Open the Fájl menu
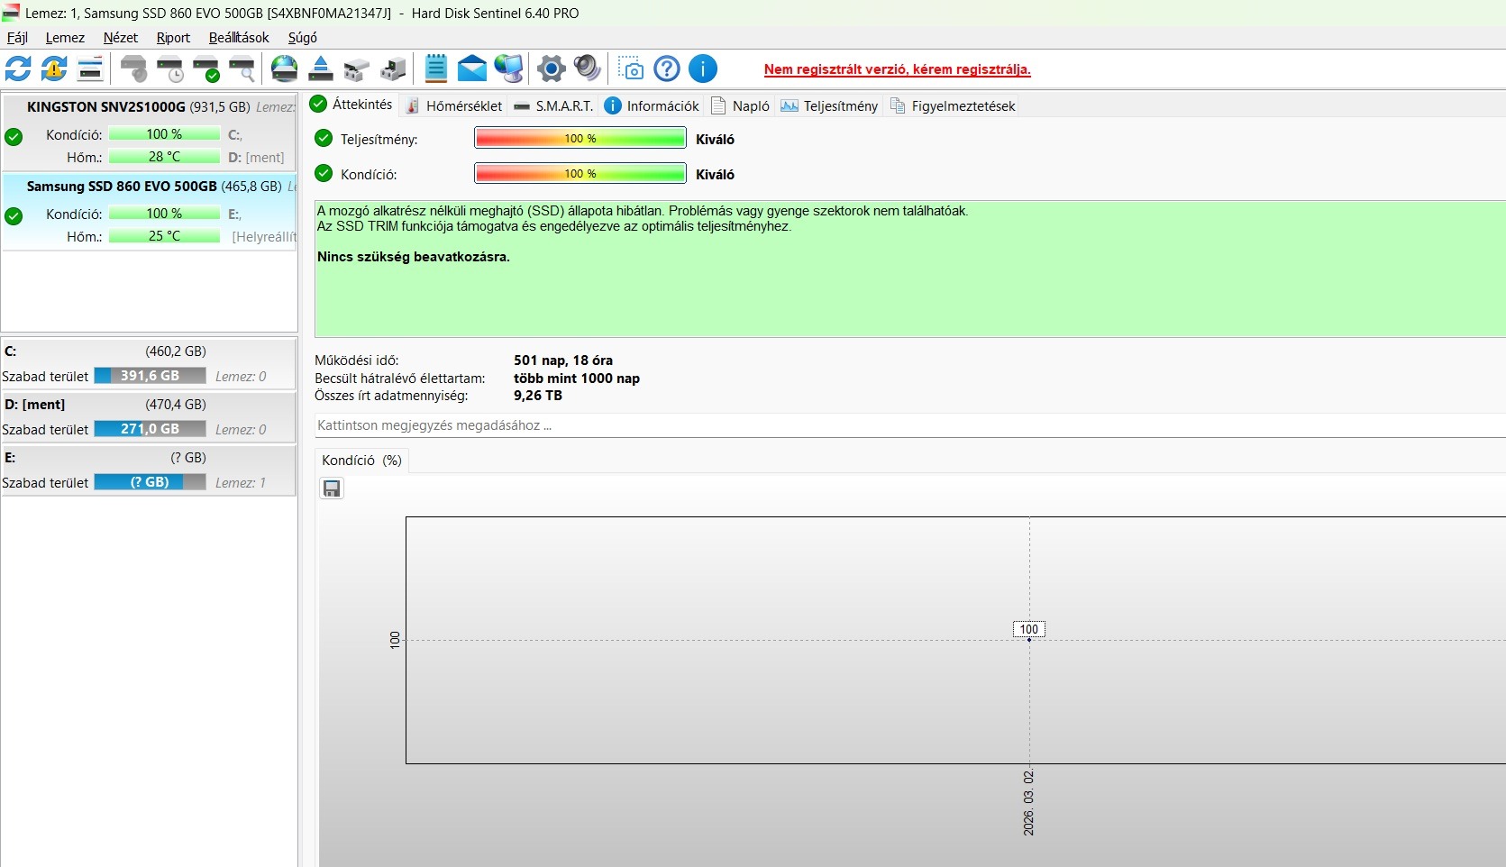1506x867 pixels. click(17, 38)
